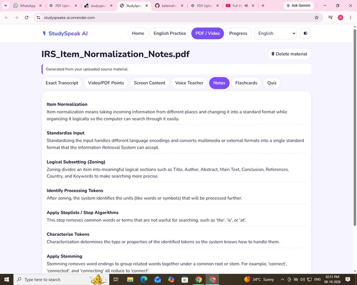Go back to the previous page
This screenshot has height=285, width=357.
(x=6, y=17)
